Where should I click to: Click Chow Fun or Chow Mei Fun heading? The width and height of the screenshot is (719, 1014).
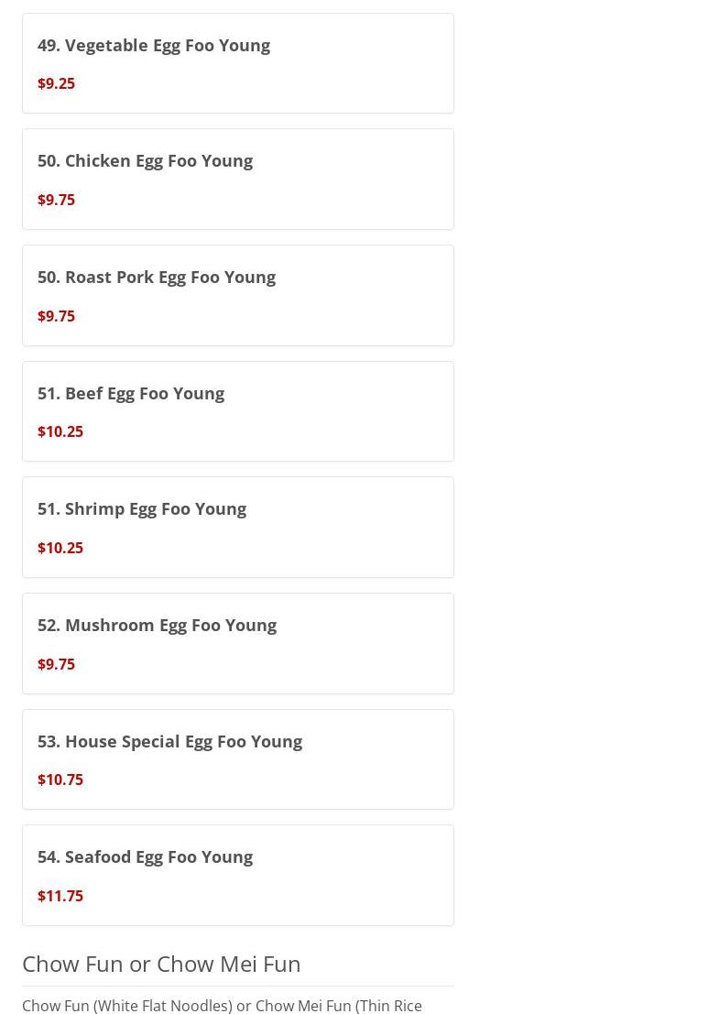(x=161, y=964)
